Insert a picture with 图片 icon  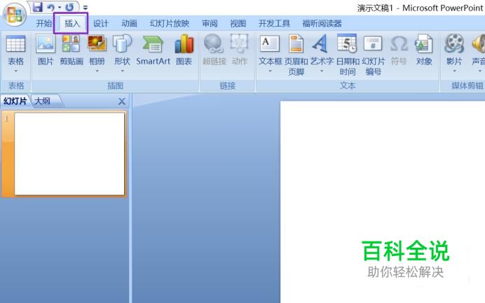(x=46, y=50)
